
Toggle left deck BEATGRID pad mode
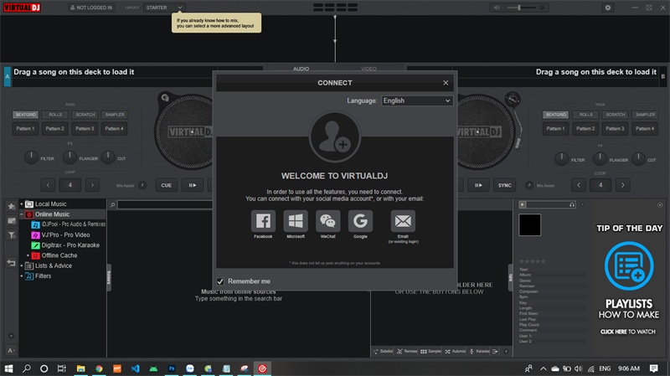[x=25, y=114]
